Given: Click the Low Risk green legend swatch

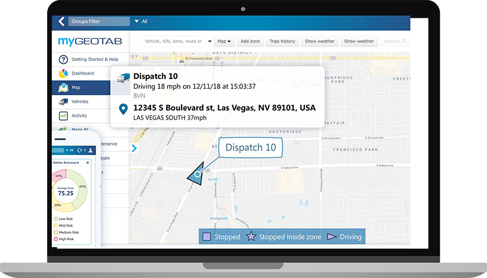Looking at the screenshot, I should (x=56, y=219).
